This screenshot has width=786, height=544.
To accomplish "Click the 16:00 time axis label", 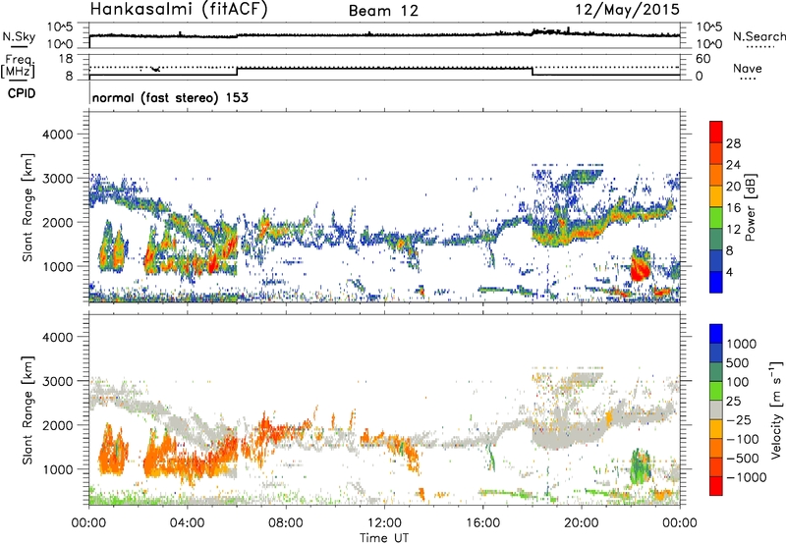I will pos(482,523).
